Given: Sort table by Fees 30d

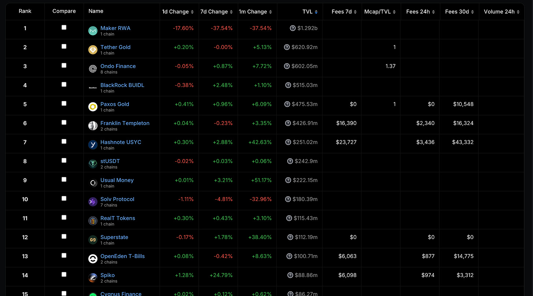Looking at the screenshot, I should pos(459,12).
